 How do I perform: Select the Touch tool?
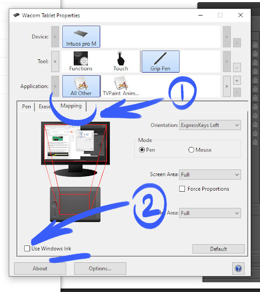tap(121, 62)
